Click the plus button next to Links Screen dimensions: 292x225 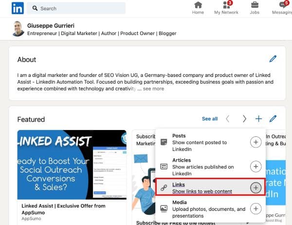pos(256,187)
